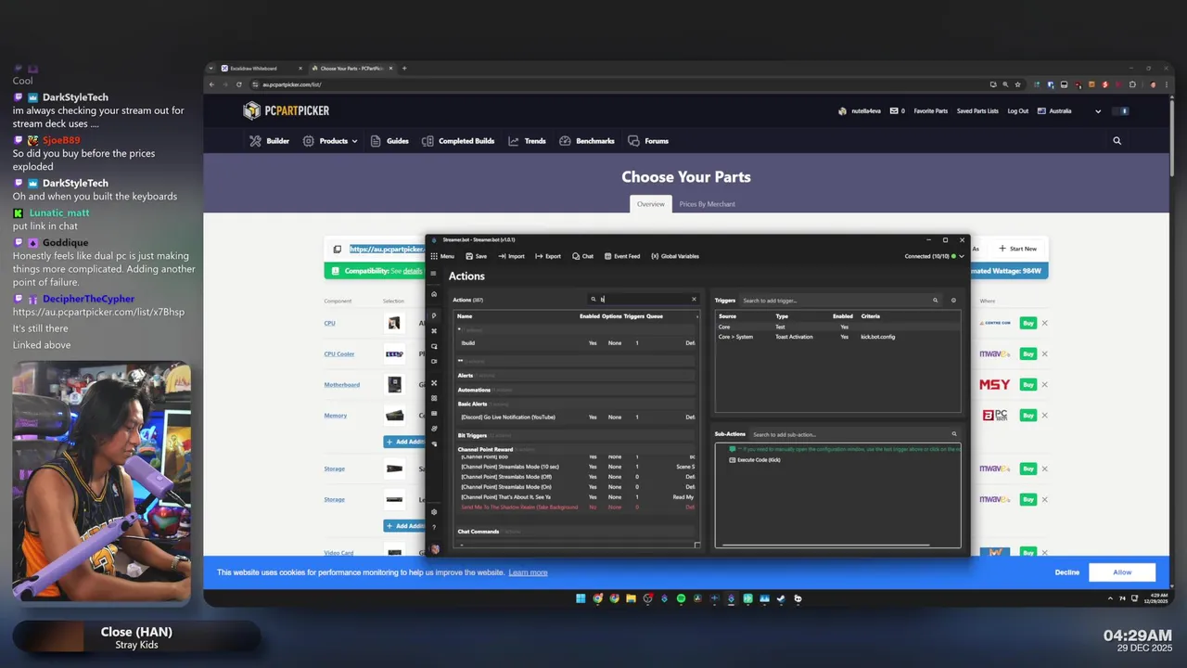This screenshot has width=1187, height=668.
Task: Open Forums in PCPartPicker nav
Action: click(648, 141)
